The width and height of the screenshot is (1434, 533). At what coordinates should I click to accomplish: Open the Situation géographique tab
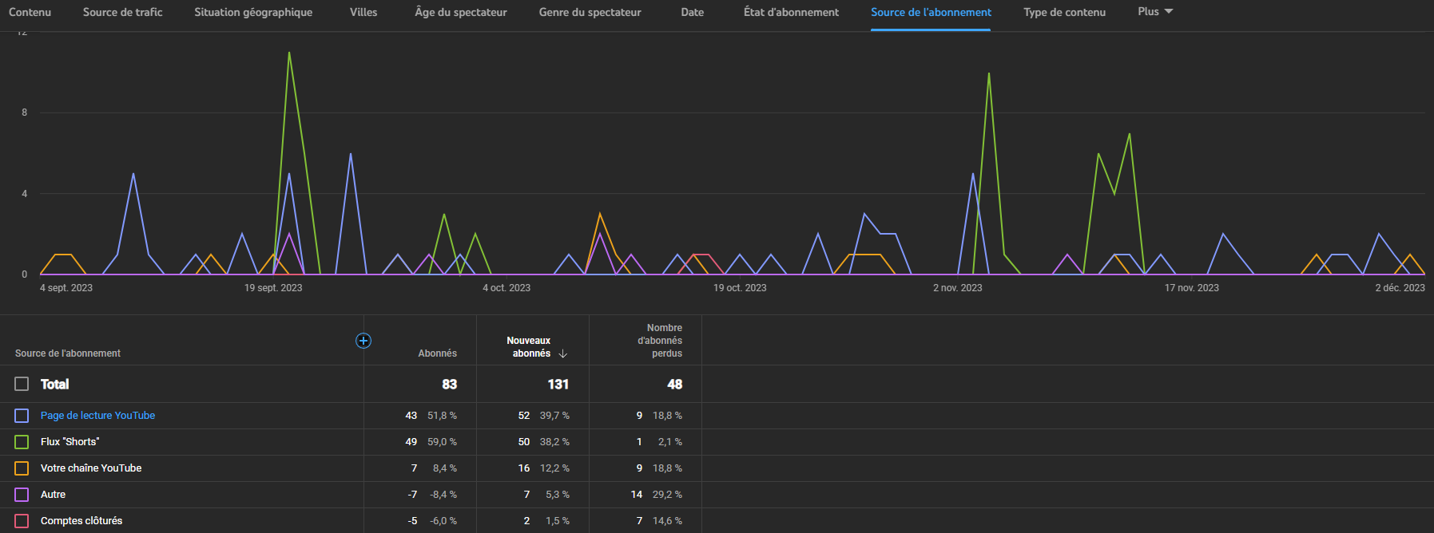tap(253, 12)
